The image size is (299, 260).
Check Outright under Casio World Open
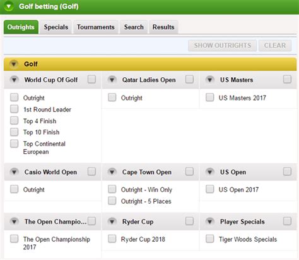point(15,189)
